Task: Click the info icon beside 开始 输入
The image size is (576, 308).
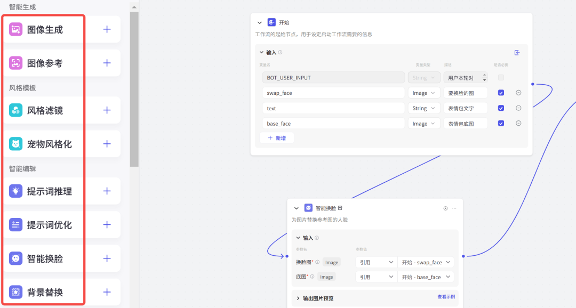Action: point(281,53)
